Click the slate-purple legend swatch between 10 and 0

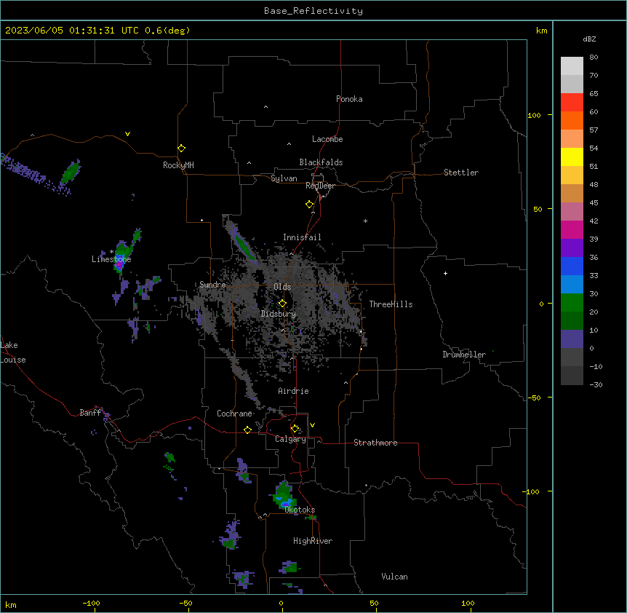[572, 339]
